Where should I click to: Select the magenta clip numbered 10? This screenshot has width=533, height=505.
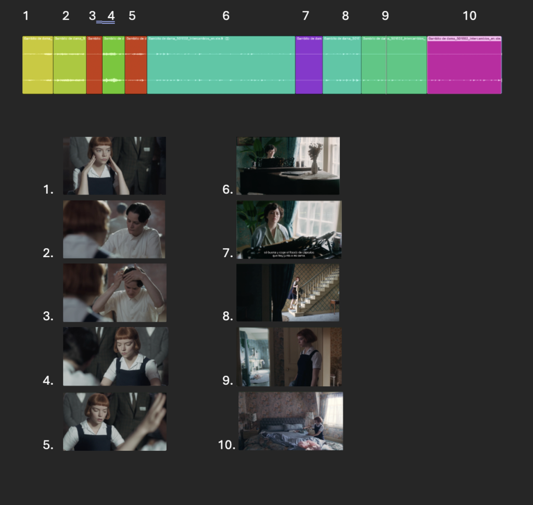point(464,65)
